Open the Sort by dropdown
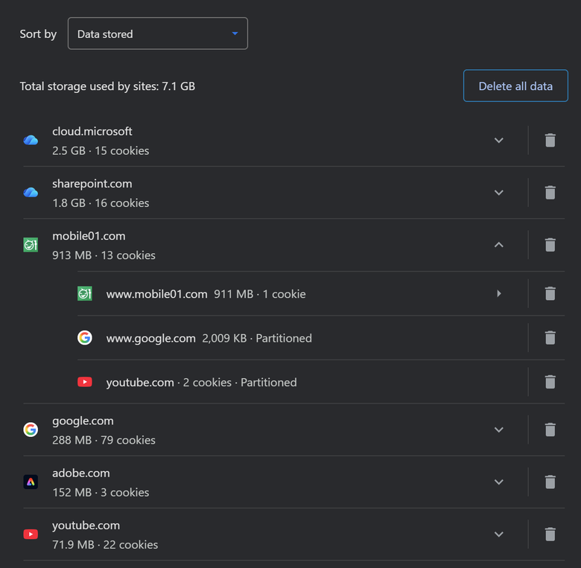The width and height of the screenshot is (581, 568). pos(158,33)
